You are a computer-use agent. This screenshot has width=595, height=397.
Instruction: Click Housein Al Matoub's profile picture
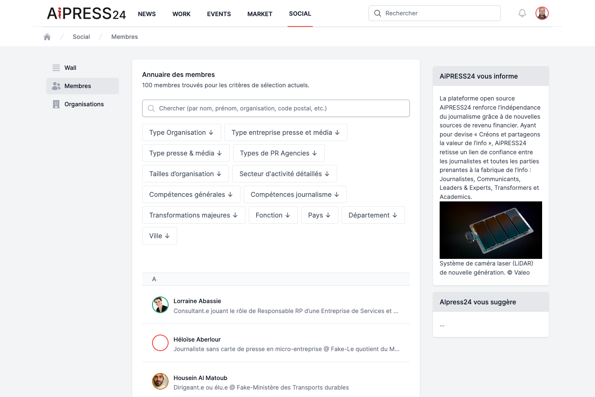pos(160,381)
